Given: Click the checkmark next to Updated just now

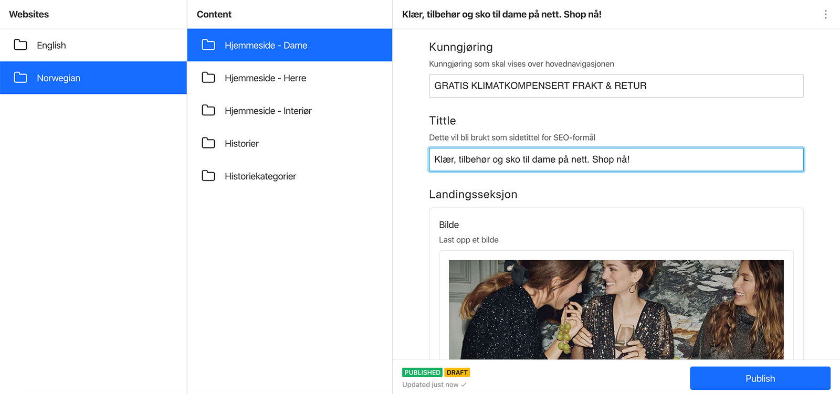Looking at the screenshot, I should (464, 385).
